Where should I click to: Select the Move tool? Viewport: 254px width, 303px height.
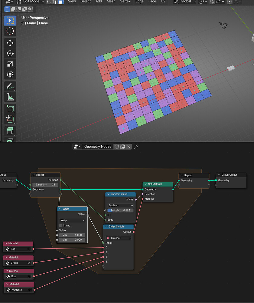pyautogui.click(x=10, y=43)
